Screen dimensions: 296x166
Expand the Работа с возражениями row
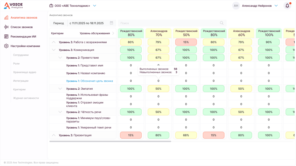pyautogui.click(x=54, y=42)
